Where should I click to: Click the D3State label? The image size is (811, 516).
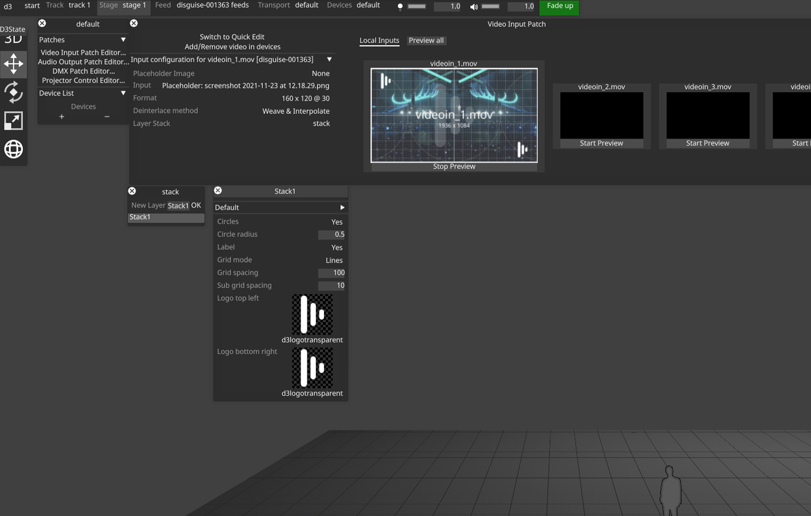click(13, 29)
